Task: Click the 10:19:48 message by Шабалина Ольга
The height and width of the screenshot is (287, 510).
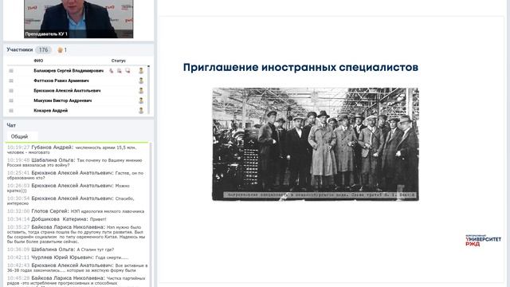Action: click(x=75, y=163)
